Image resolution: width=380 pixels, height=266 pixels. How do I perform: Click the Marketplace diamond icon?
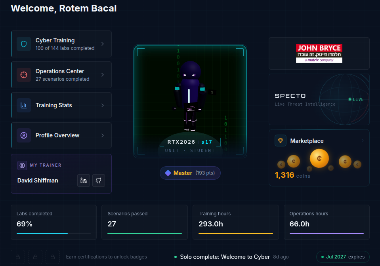[x=281, y=141]
